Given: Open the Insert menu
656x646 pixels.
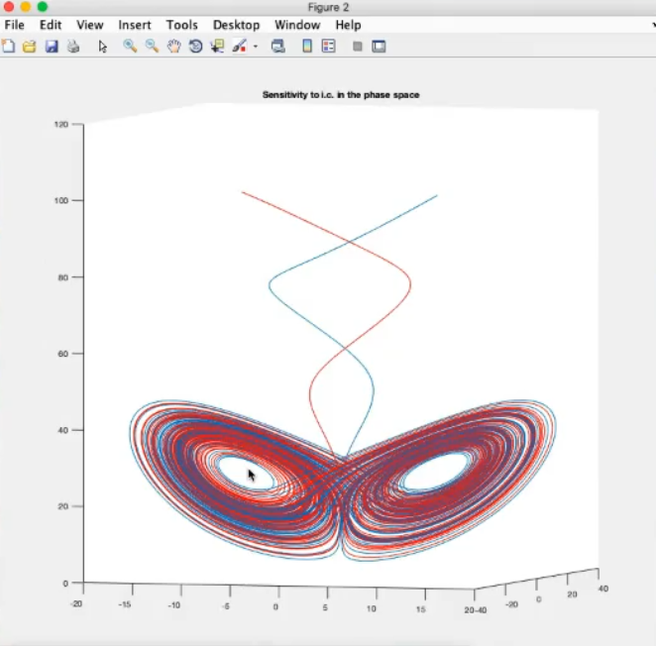Looking at the screenshot, I should point(135,25).
